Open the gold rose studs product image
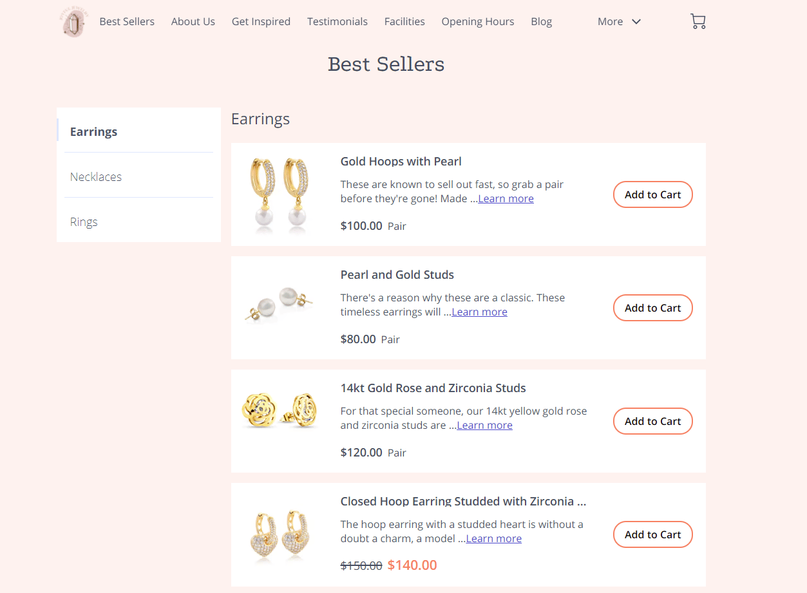Screen dimensions: 807x593 280,409
